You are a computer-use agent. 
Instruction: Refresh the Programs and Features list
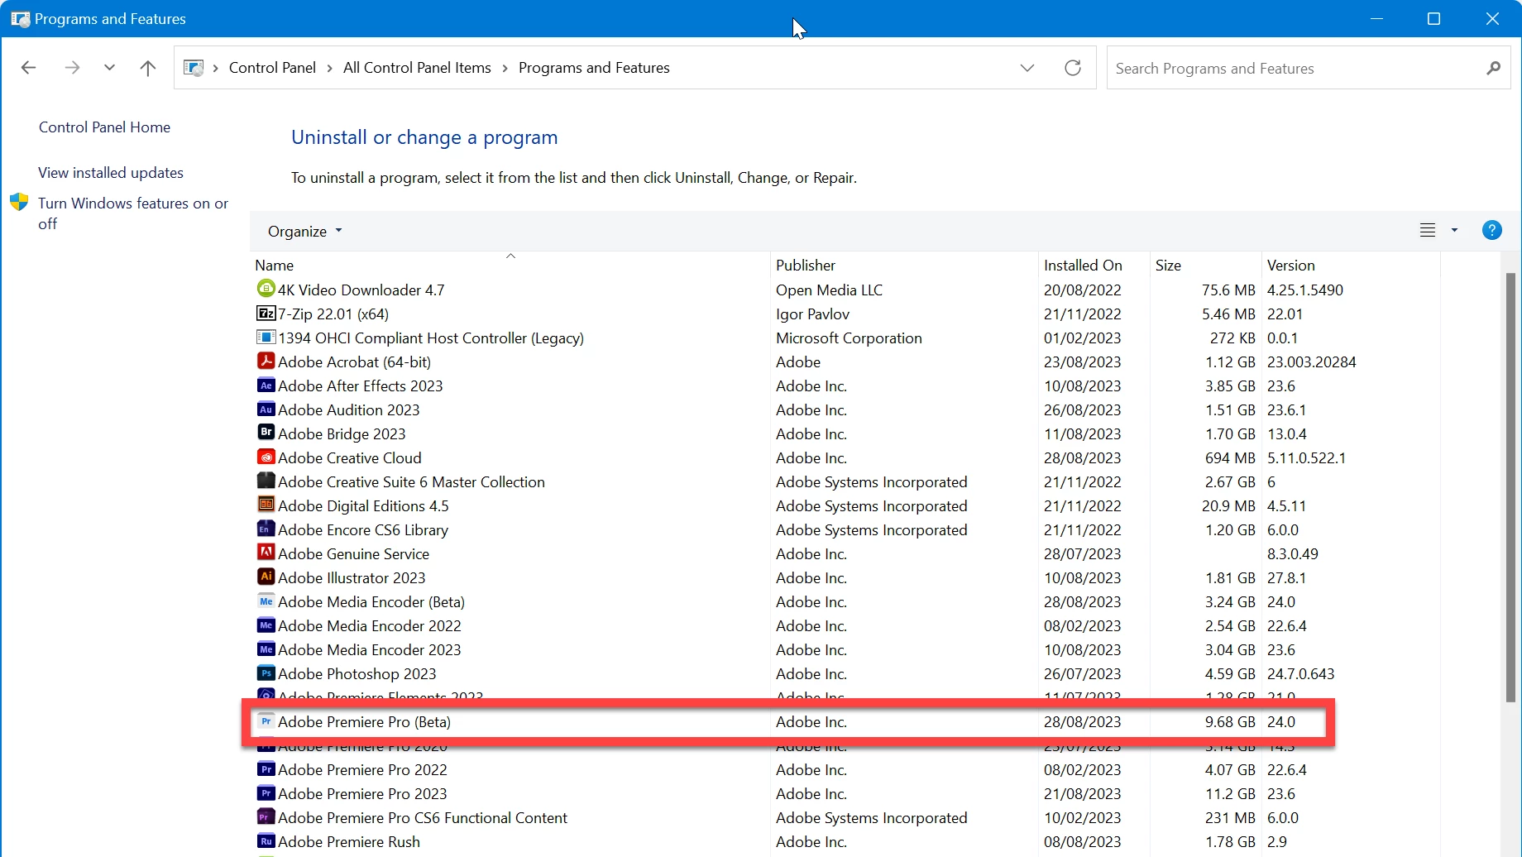coord(1073,68)
